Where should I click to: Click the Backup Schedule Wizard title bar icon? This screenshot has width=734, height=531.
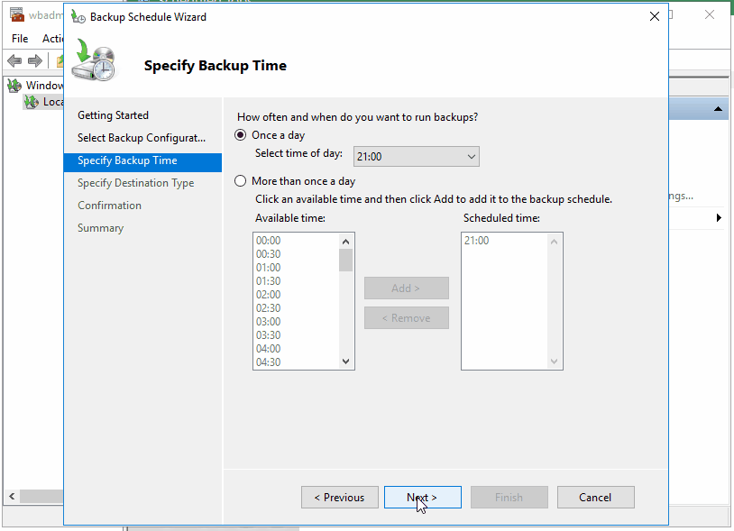click(x=78, y=16)
